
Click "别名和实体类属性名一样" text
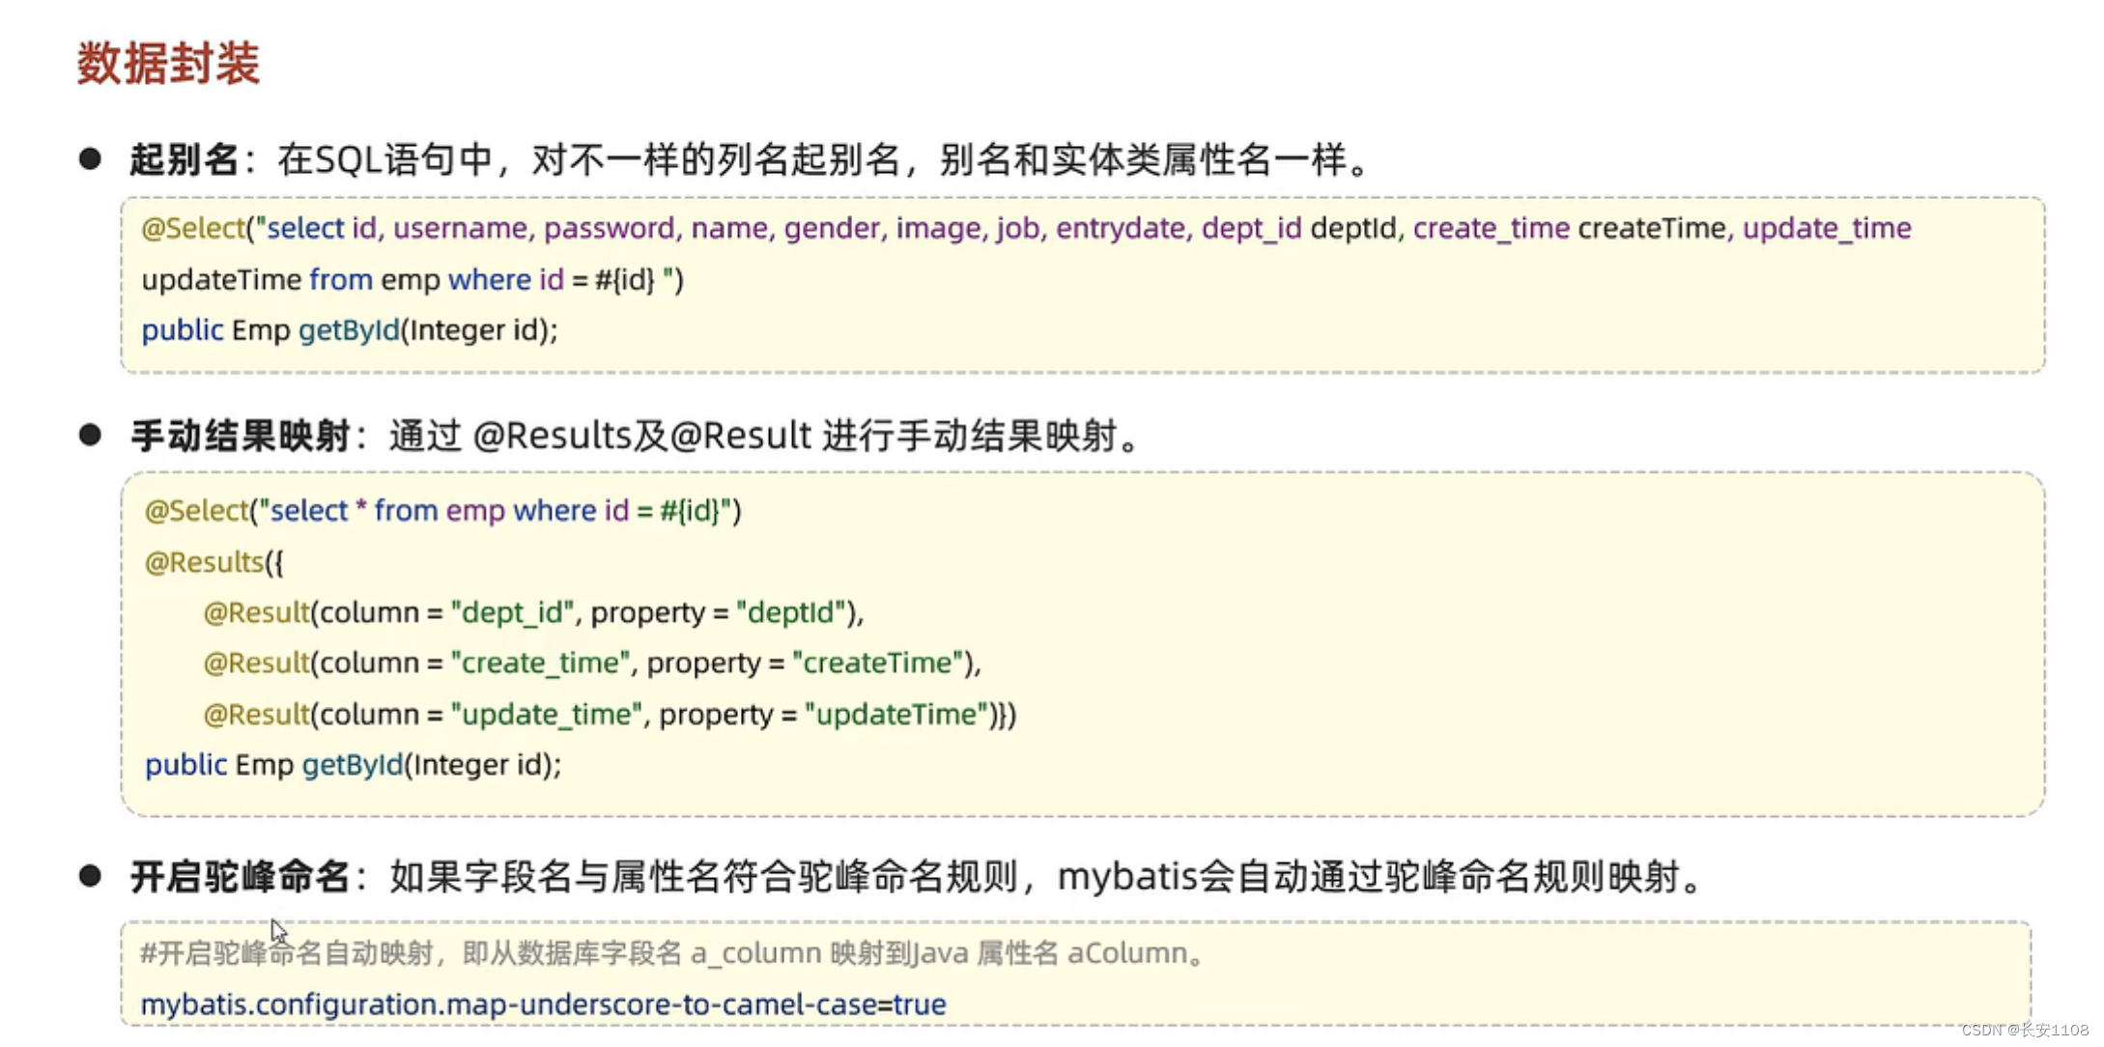pos(1143,159)
